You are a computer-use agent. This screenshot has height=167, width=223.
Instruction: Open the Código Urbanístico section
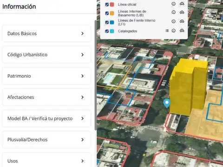[46, 55]
